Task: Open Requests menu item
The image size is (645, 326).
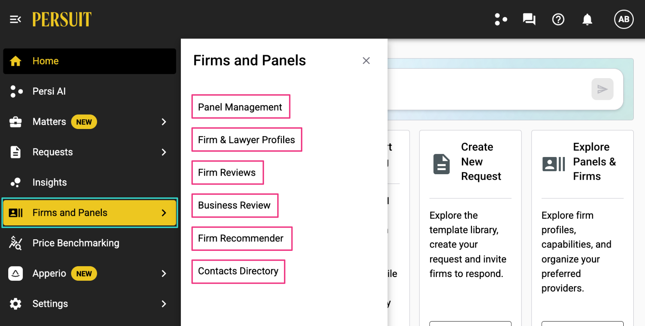Action: pyautogui.click(x=90, y=152)
